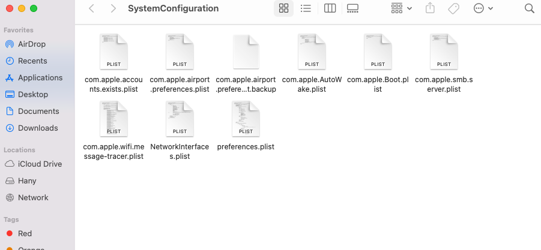
Task: Click the com.apple.smb.server.plist filename text
Action: coord(444,85)
